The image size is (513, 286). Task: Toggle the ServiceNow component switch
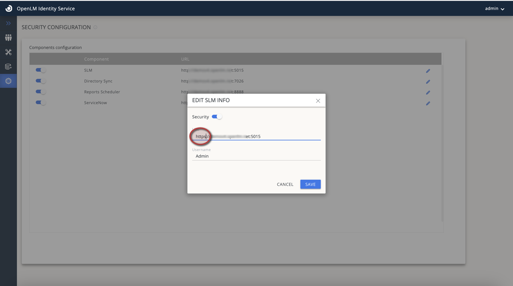pyautogui.click(x=41, y=103)
